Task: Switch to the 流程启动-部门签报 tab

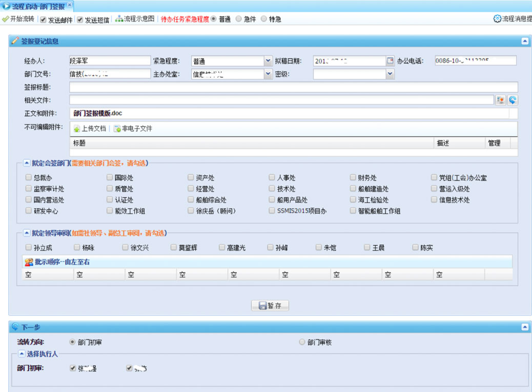Action: [x=36, y=7]
